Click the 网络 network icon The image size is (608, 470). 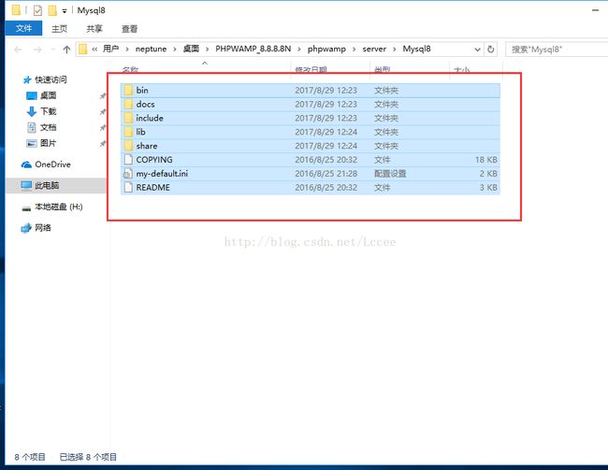(x=26, y=228)
